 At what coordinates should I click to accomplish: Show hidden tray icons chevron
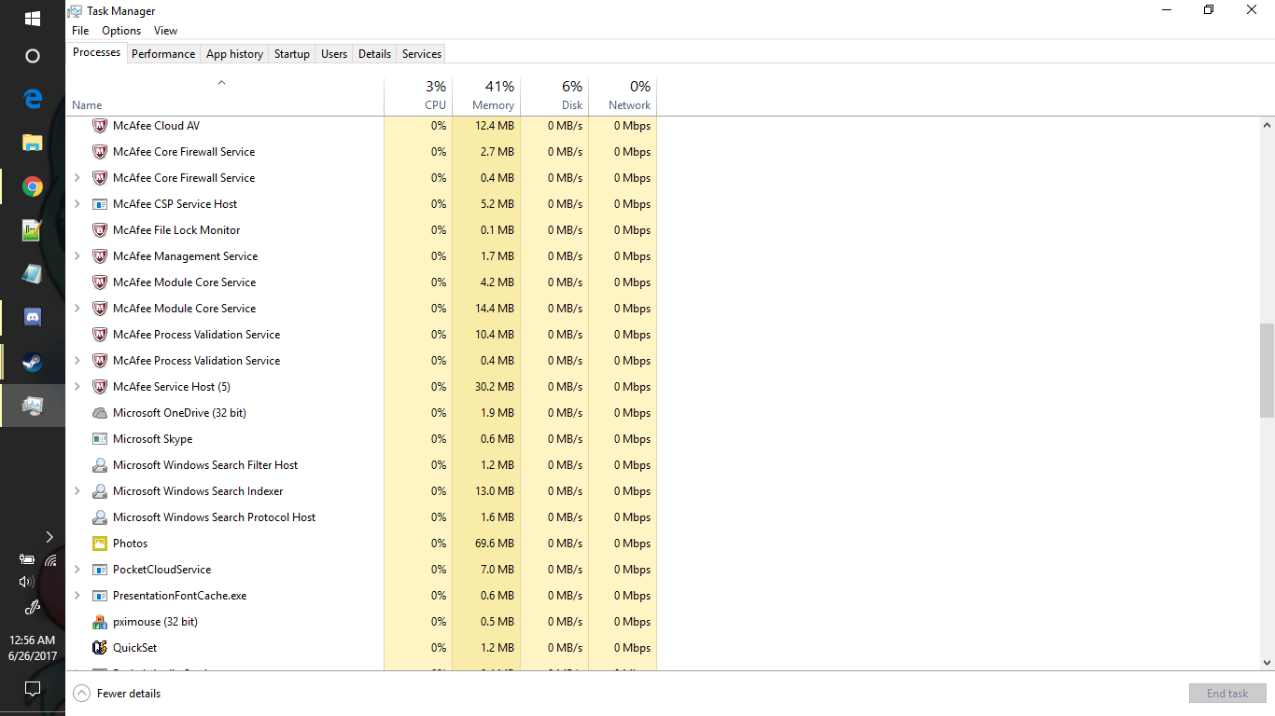(x=49, y=536)
